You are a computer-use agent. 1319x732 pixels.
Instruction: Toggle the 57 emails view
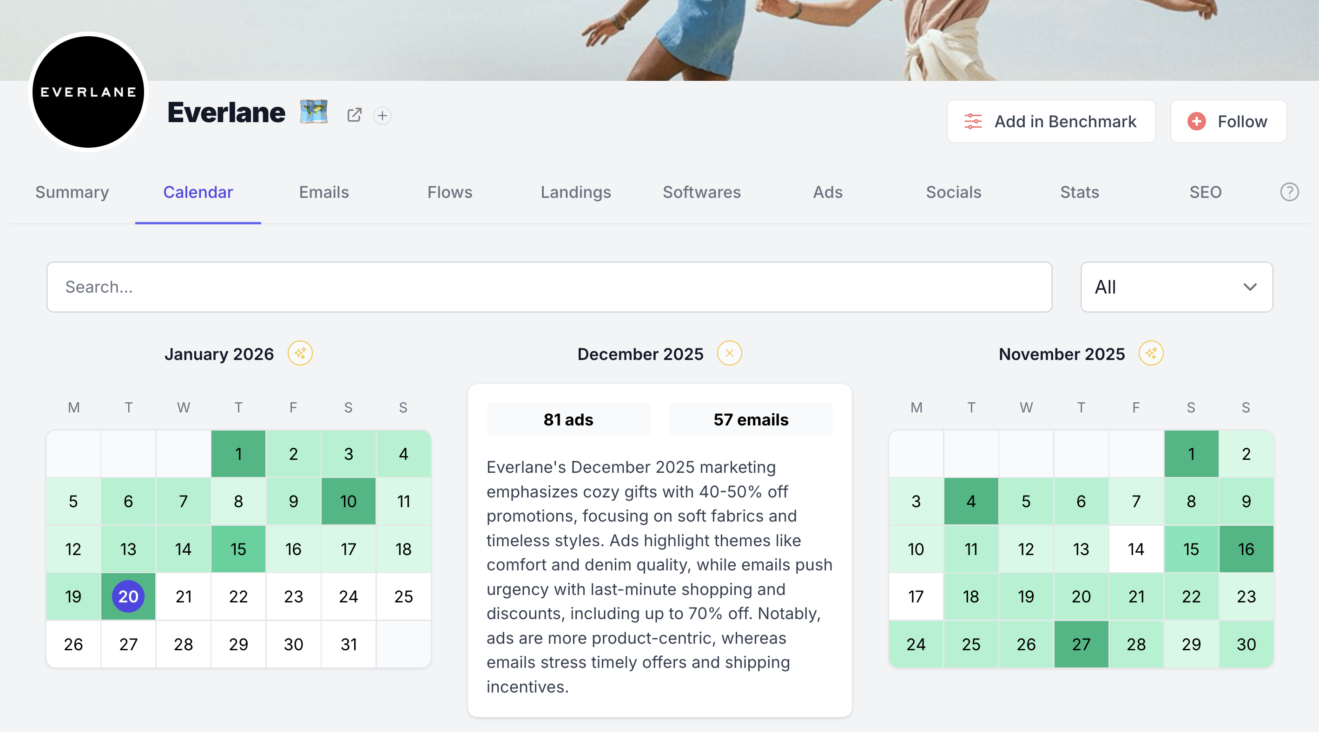[751, 420]
